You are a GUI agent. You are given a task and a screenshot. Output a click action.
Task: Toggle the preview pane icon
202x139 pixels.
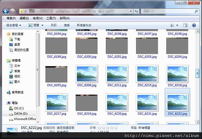tap(185, 25)
